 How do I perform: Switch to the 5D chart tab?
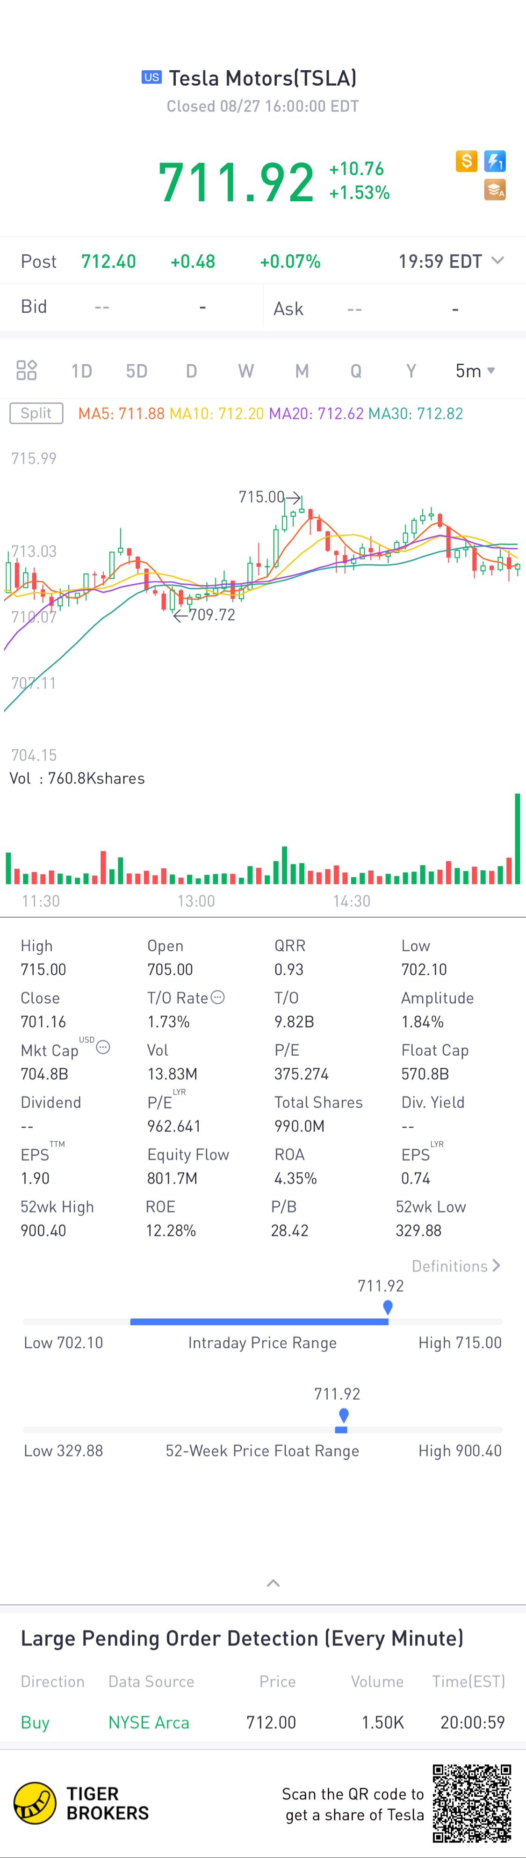coord(136,371)
